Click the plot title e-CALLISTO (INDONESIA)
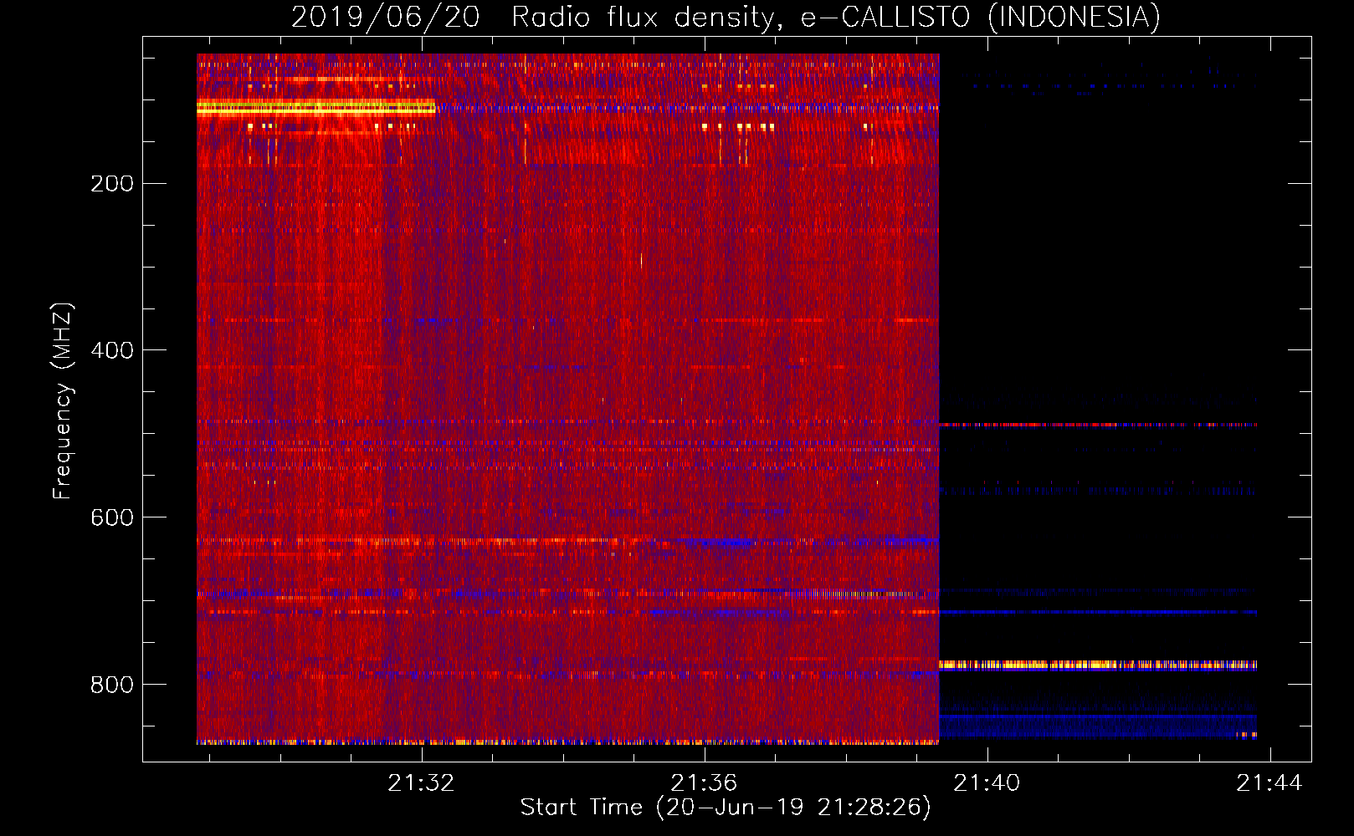 pyautogui.click(x=981, y=18)
